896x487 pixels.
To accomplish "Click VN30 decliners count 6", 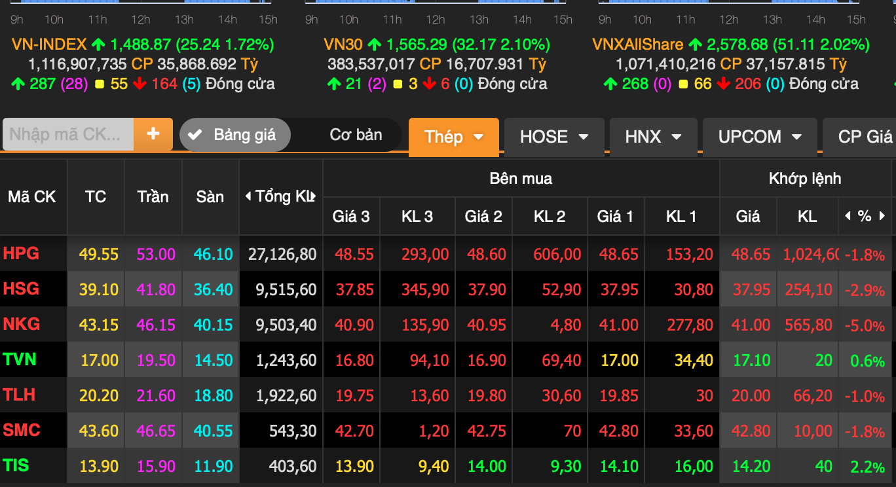I will (445, 84).
